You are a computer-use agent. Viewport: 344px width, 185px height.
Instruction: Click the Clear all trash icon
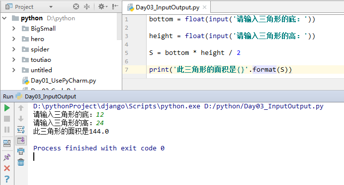click(x=21, y=162)
